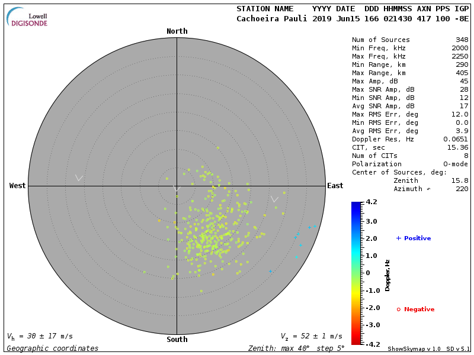This screenshot has height=355, width=474.
Task: Select the Cachoeira Pauli station name
Action: 272,18
